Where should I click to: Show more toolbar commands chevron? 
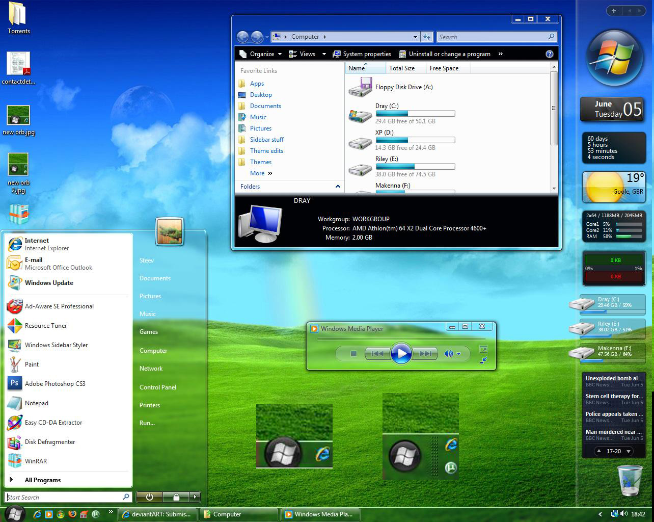coord(500,54)
